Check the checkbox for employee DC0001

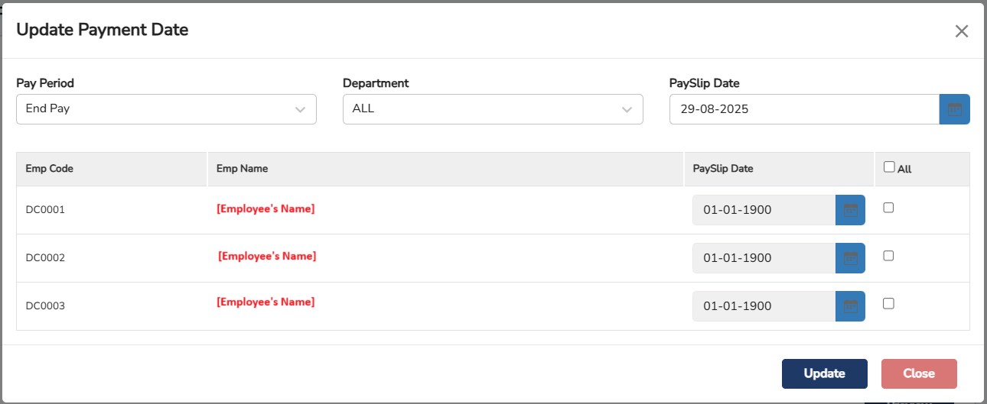tap(888, 207)
